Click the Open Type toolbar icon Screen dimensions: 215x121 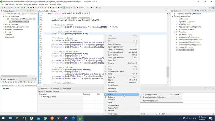[x=53, y=8]
